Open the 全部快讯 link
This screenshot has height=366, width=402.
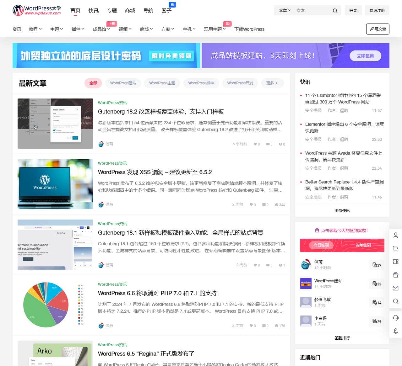(x=342, y=211)
